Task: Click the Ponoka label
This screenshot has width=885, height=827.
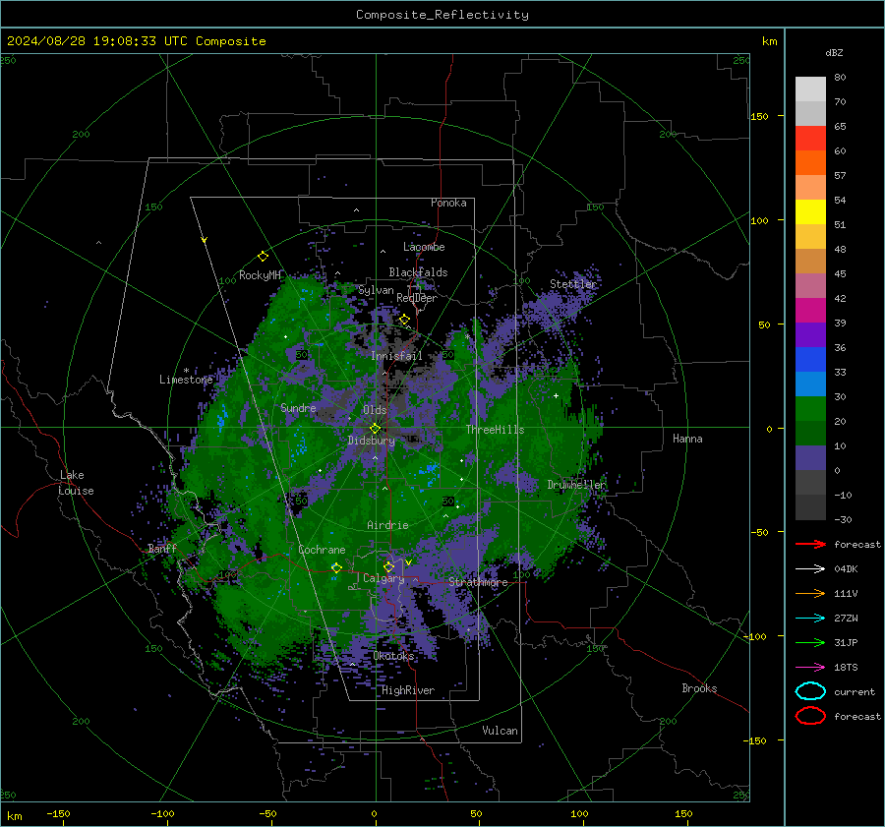Action: (x=448, y=203)
